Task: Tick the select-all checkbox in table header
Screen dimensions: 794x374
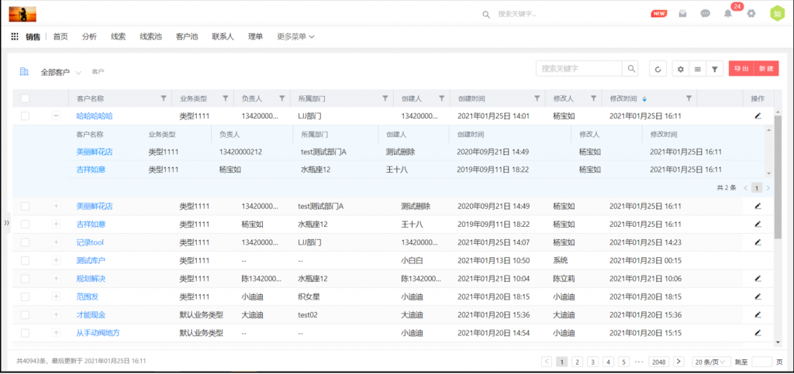Action: coord(26,98)
